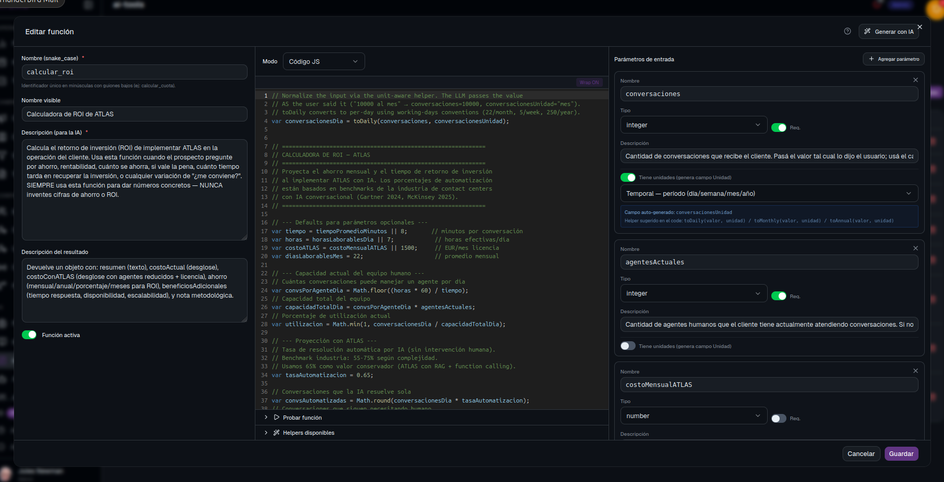Click the wand icon beside Helpers disponibles
The height and width of the screenshot is (482, 944).
pos(277,433)
